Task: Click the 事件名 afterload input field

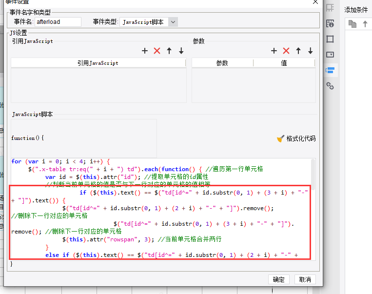Action: click(x=58, y=22)
